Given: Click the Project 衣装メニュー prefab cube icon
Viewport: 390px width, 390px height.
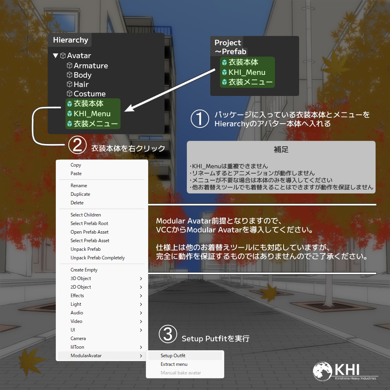Looking at the screenshot, I should [224, 82].
